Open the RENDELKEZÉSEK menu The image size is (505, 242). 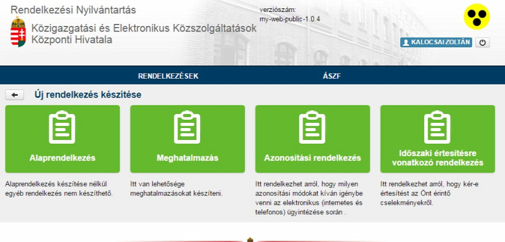coord(168,76)
